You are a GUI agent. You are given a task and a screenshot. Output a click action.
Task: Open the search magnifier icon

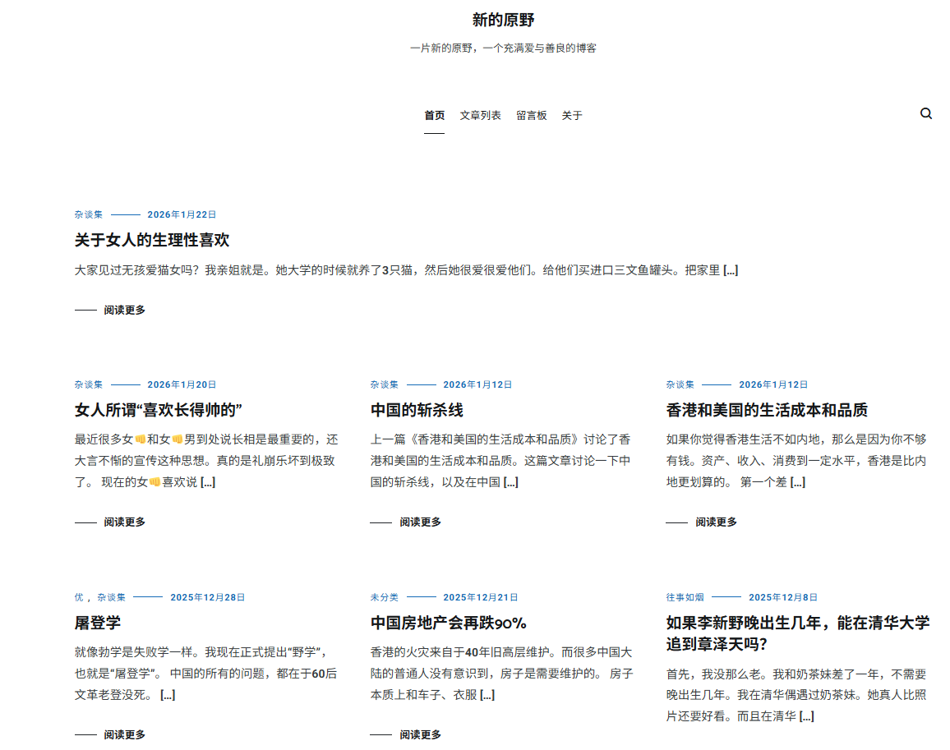[x=926, y=114]
